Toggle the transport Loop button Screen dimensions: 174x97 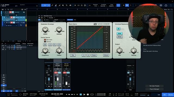92,94
